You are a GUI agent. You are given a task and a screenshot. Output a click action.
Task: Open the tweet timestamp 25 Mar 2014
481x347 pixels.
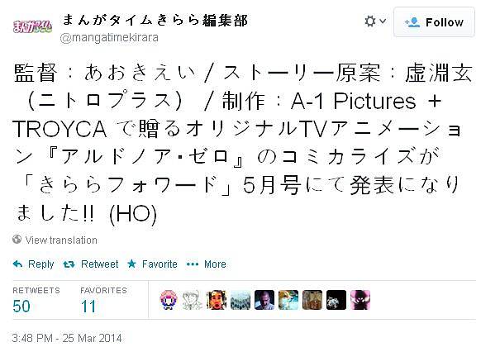tap(67, 338)
